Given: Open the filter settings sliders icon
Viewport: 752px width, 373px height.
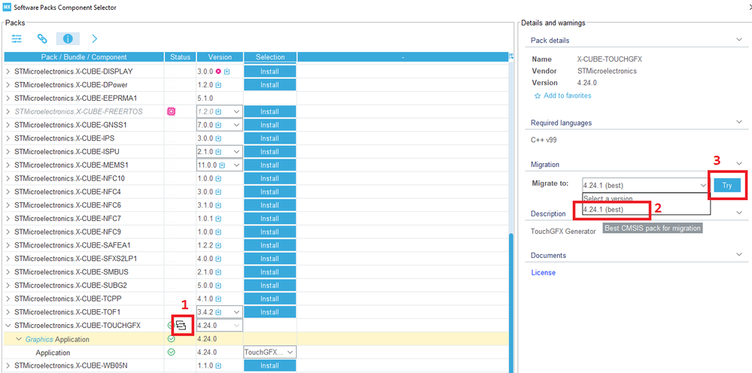Looking at the screenshot, I should pyautogui.click(x=17, y=38).
